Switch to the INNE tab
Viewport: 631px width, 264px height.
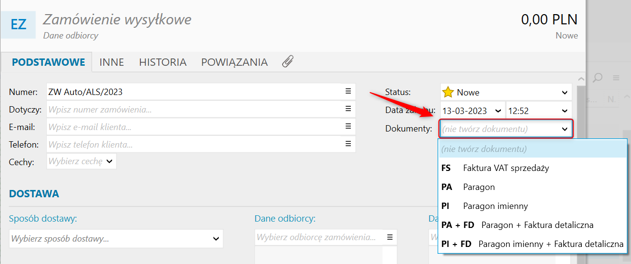112,62
